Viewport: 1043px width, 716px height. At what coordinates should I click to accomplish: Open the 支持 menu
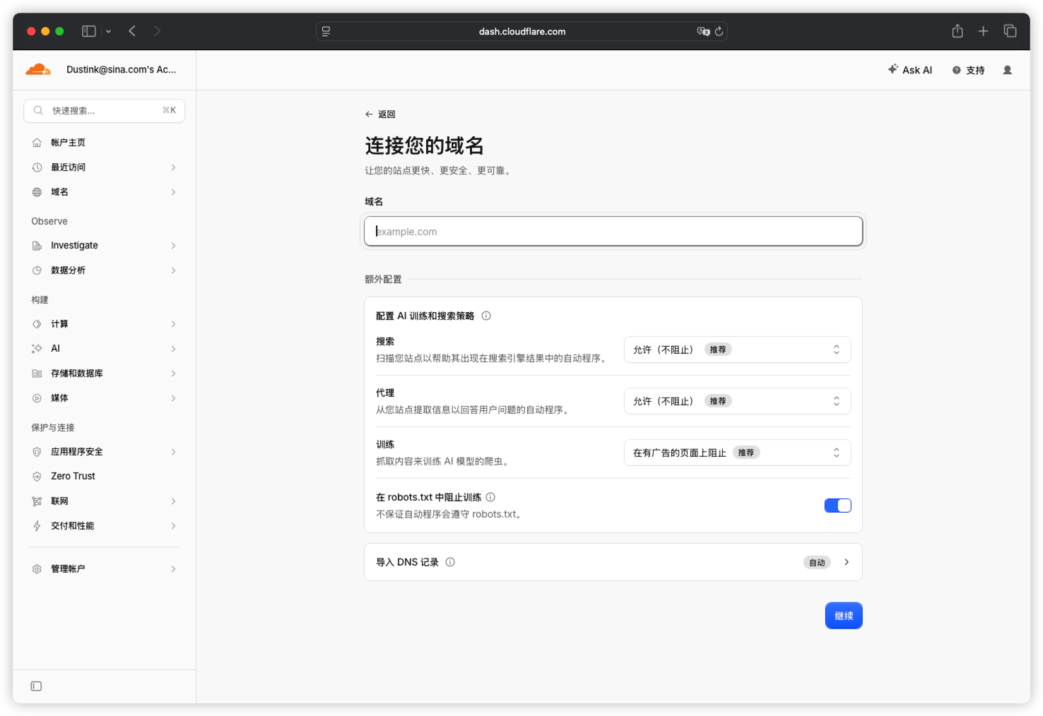tap(968, 70)
